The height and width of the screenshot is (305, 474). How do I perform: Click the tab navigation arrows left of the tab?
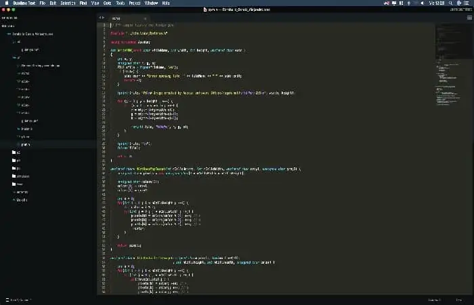pos(102,18)
